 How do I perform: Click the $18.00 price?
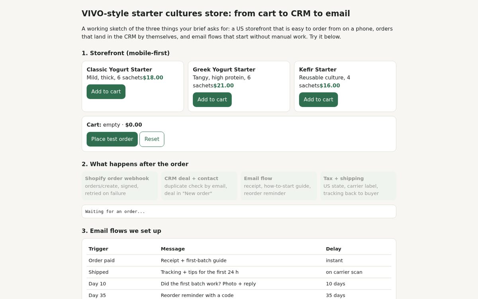point(153,78)
